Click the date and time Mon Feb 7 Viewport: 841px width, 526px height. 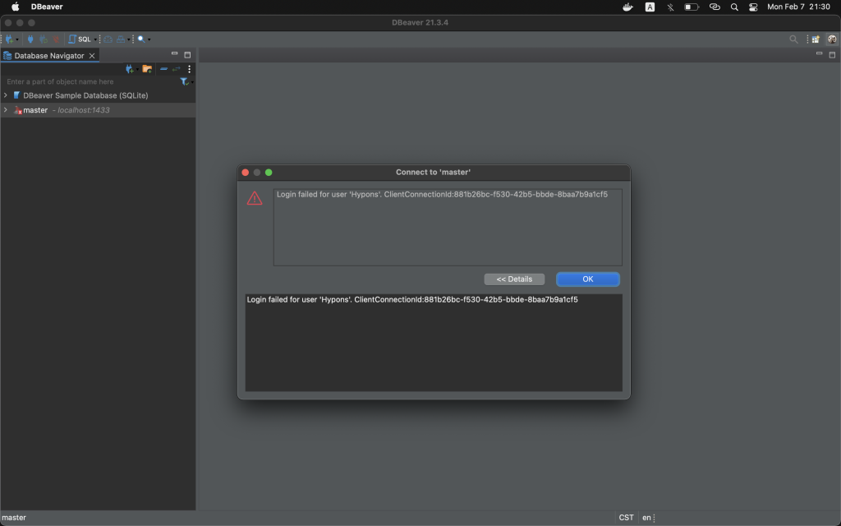tap(798, 7)
